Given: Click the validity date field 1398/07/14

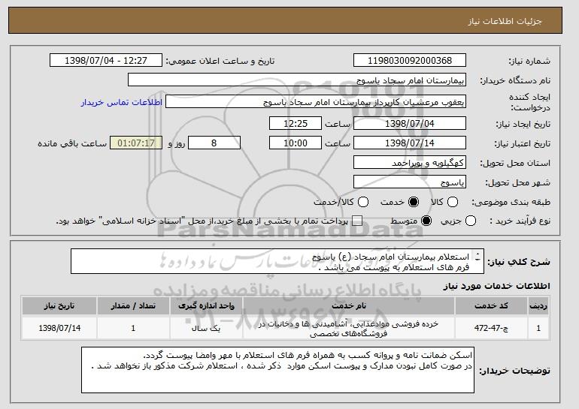Looking at the screenshot, I should click(410, 143).
